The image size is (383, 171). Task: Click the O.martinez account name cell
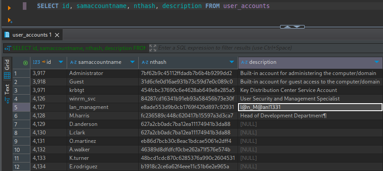(x=102, y=141)
